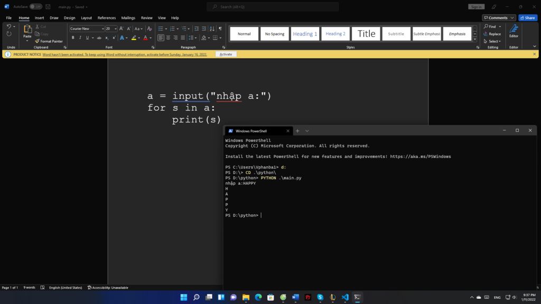
Task: Click the Sign in button
Action: 476,6
